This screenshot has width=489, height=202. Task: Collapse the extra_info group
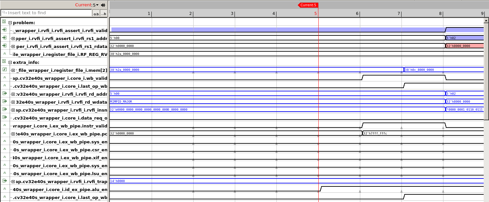pyautogui.click(x=10, y=62)
